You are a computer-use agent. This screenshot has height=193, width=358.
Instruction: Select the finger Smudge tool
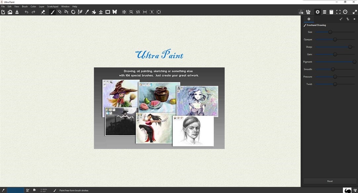(94, 12)
